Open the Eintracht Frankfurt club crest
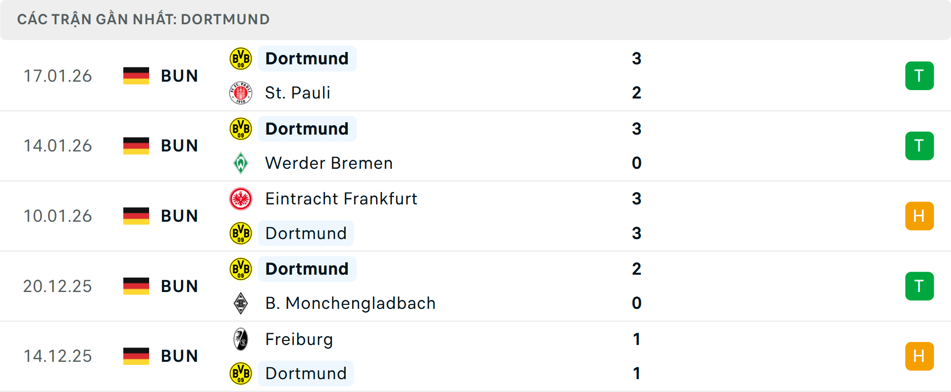Image resolution: width=951 pixels, height=392 pixels. pyautogui.click(x=241, y=198)
